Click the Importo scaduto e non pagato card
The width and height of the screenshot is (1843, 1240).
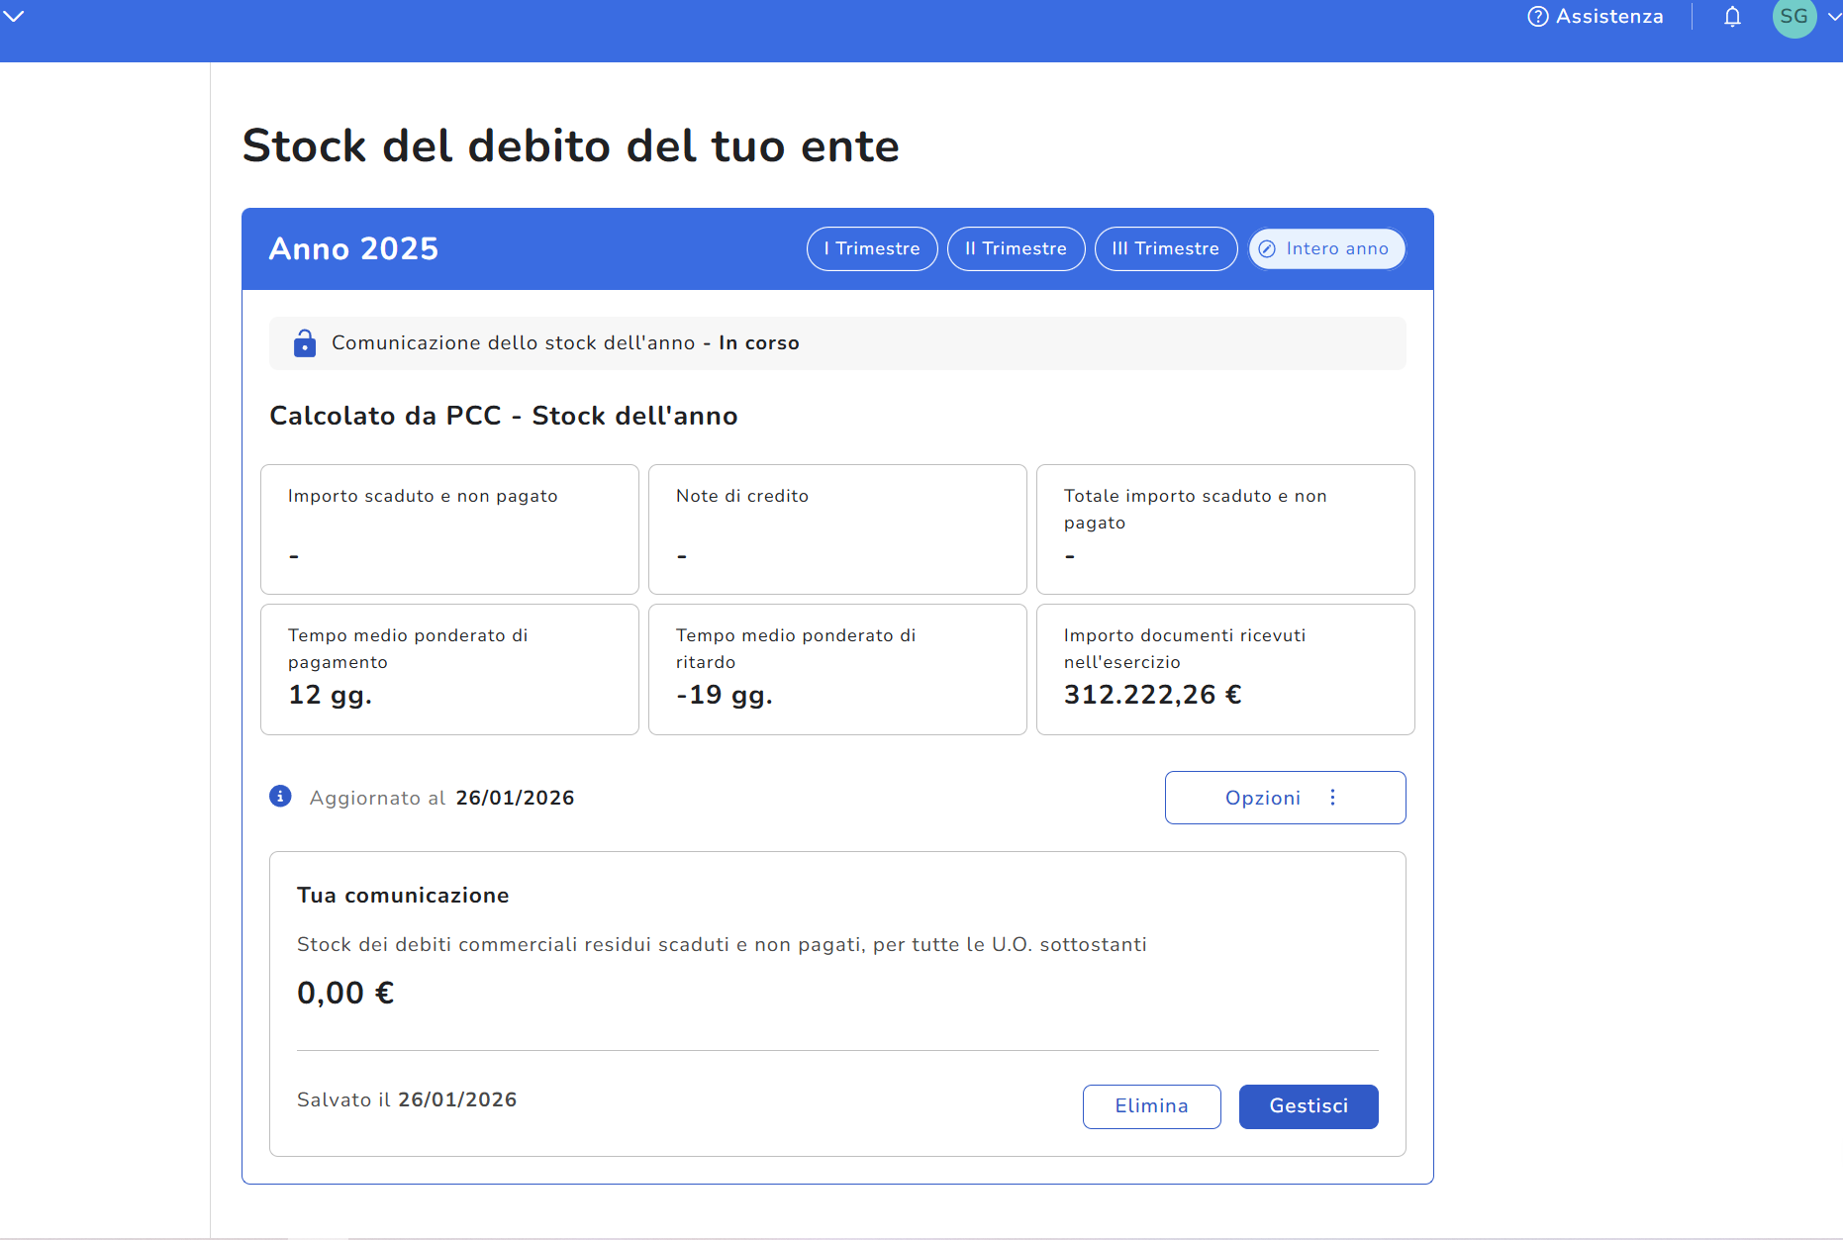click(449, 529)
